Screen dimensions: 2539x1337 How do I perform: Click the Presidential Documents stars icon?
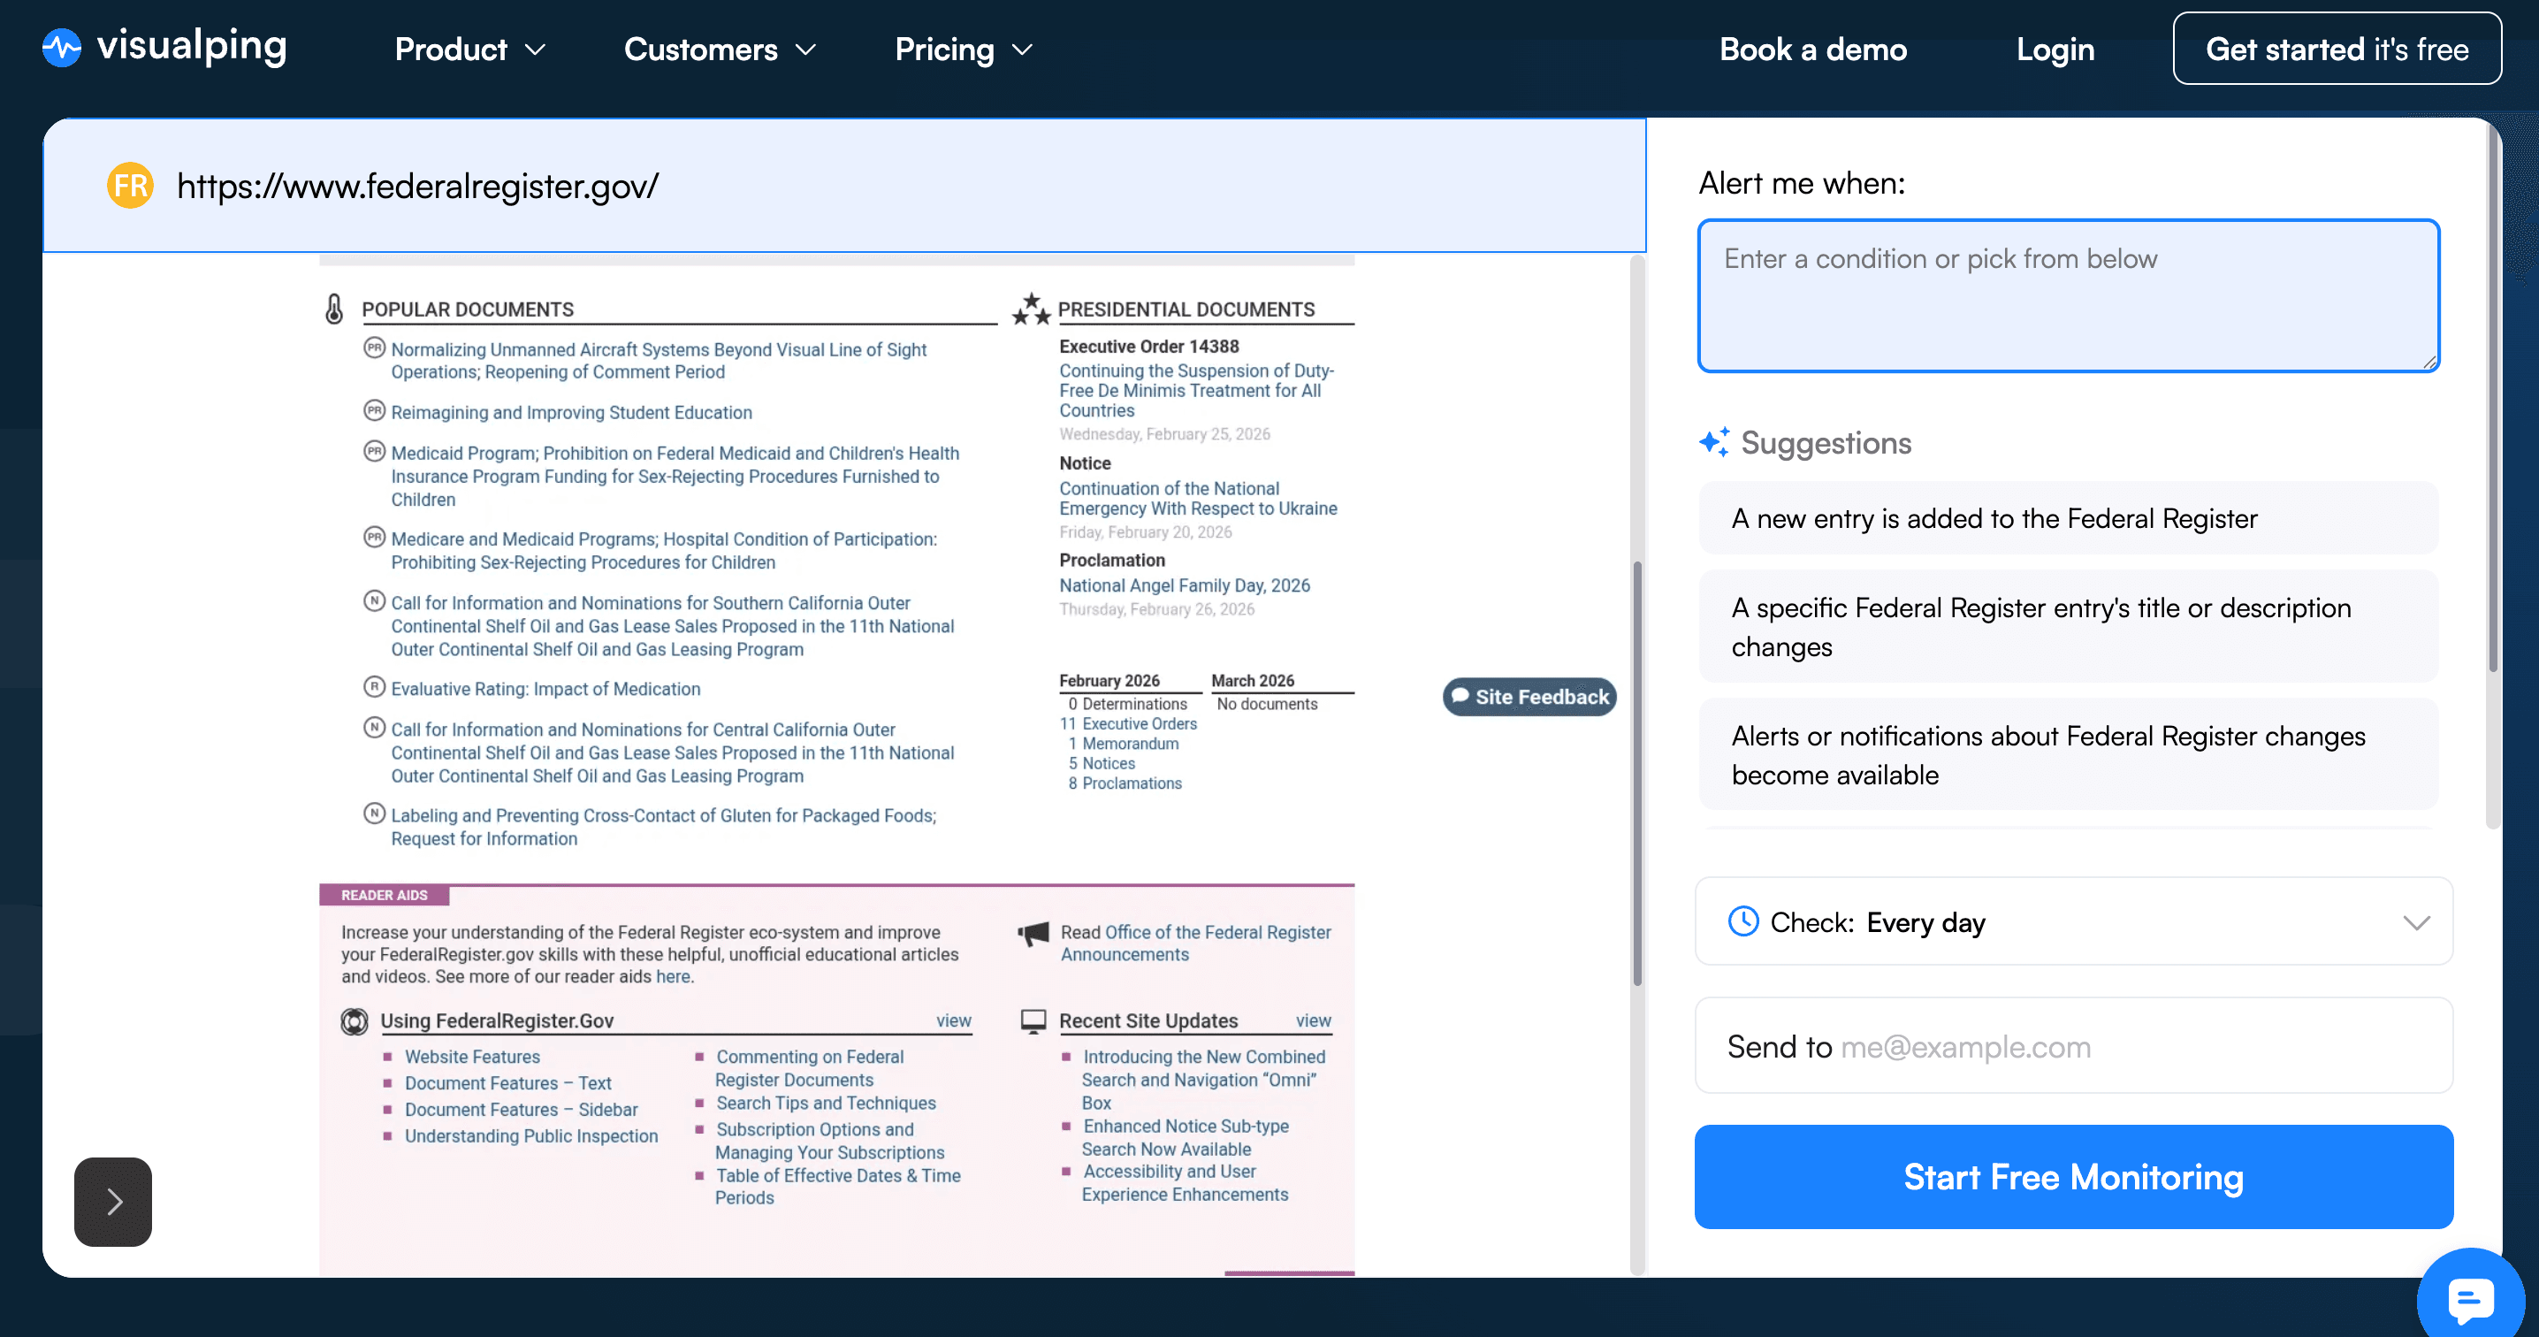click(x=1031, y=309)
